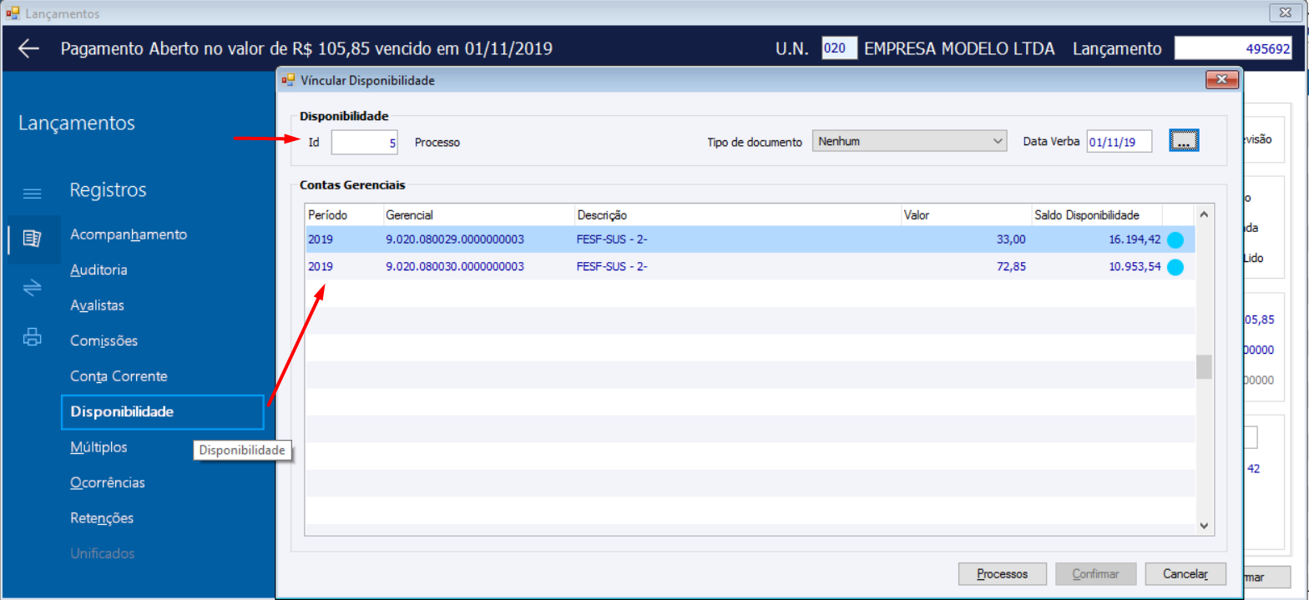
Task: Click EMPRESA MODELO LTDA company name
Action: click(960, 48)
